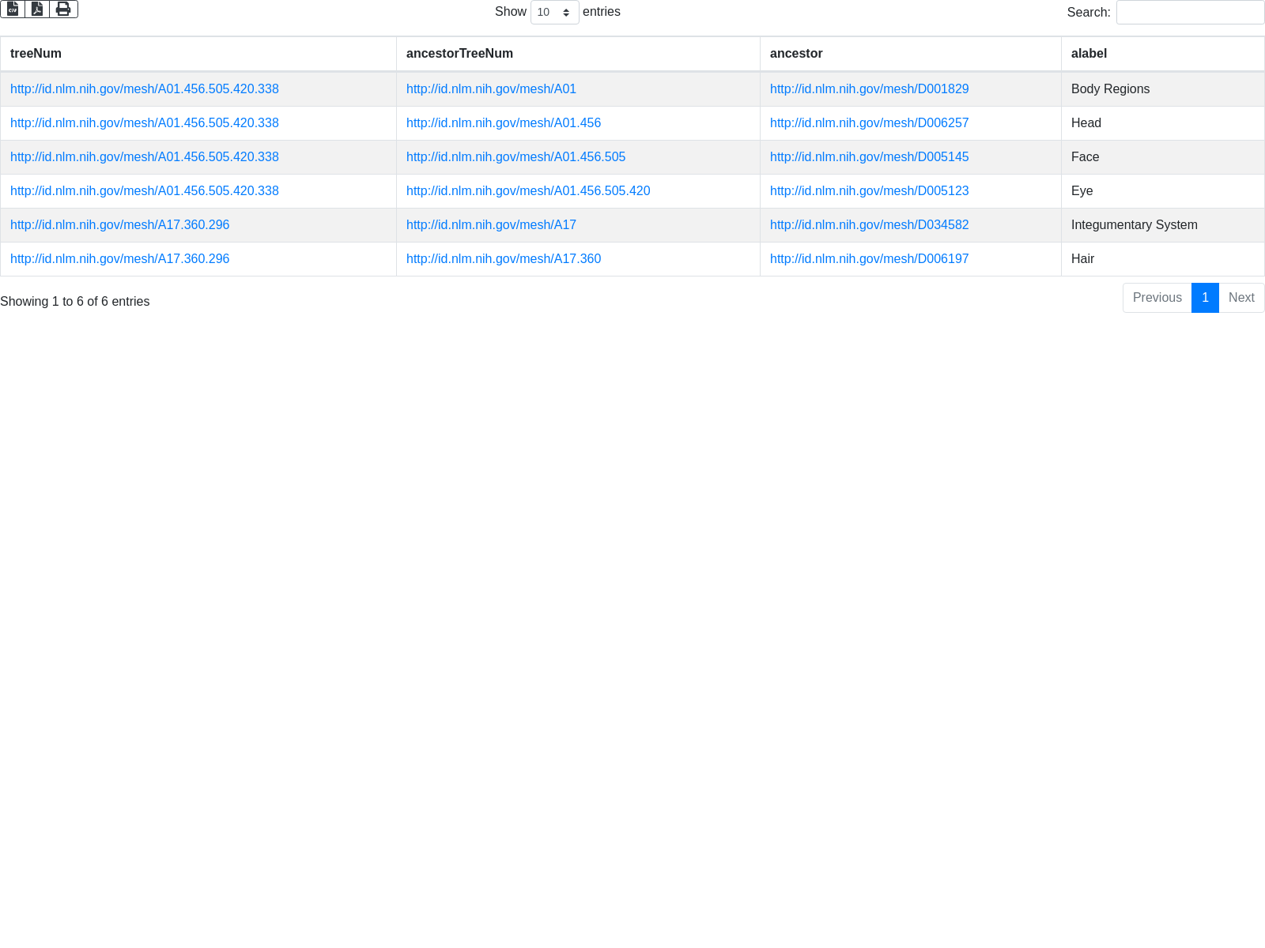Select page 1 in pagination
The height and width of the screenshot is (948, 1265).
point(1205,298)
